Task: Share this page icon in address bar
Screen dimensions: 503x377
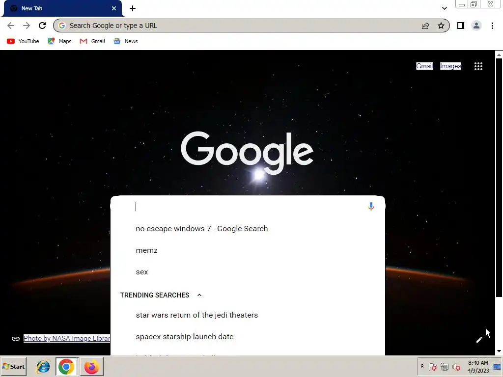Action: click(x=425, y=26)
